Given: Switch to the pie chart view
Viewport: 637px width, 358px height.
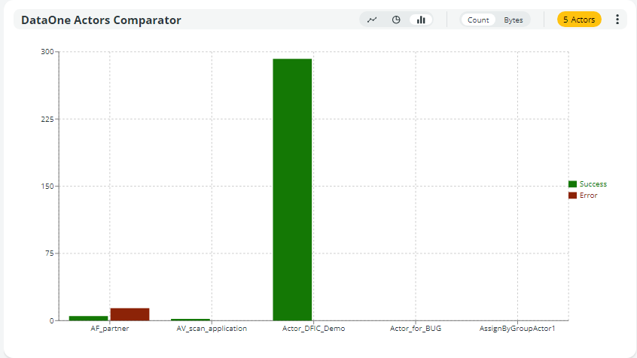Looking at the screenshot, I should tap(396, 20).
